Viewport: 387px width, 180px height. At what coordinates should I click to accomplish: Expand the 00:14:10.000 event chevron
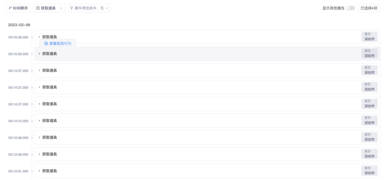[x=39, y=121]
